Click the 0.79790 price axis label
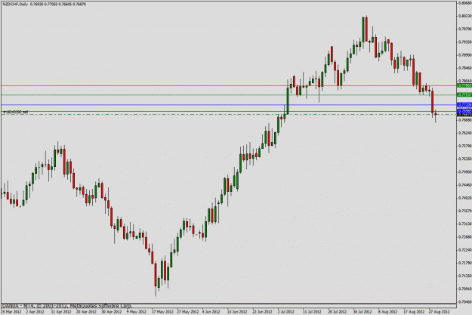Viewport: 472px width, 315px height. (x=464, y=29)
